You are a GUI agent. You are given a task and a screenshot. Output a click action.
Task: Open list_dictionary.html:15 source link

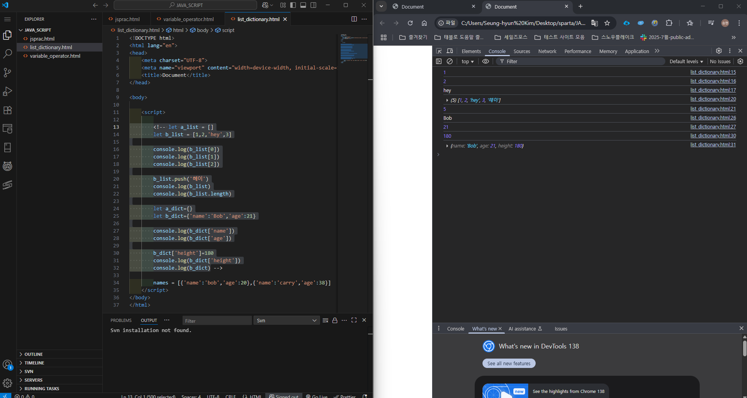pos(713,72)
